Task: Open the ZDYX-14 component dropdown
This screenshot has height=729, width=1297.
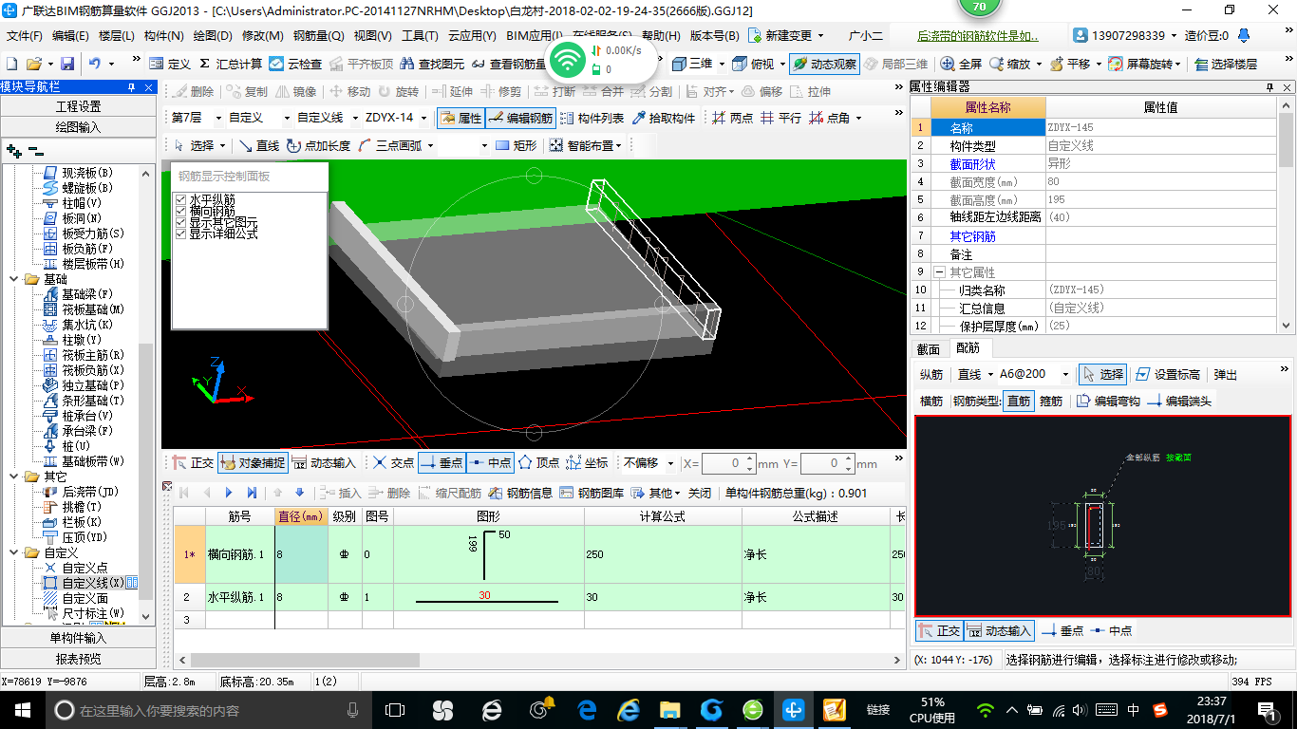Action: click(423, 119)
